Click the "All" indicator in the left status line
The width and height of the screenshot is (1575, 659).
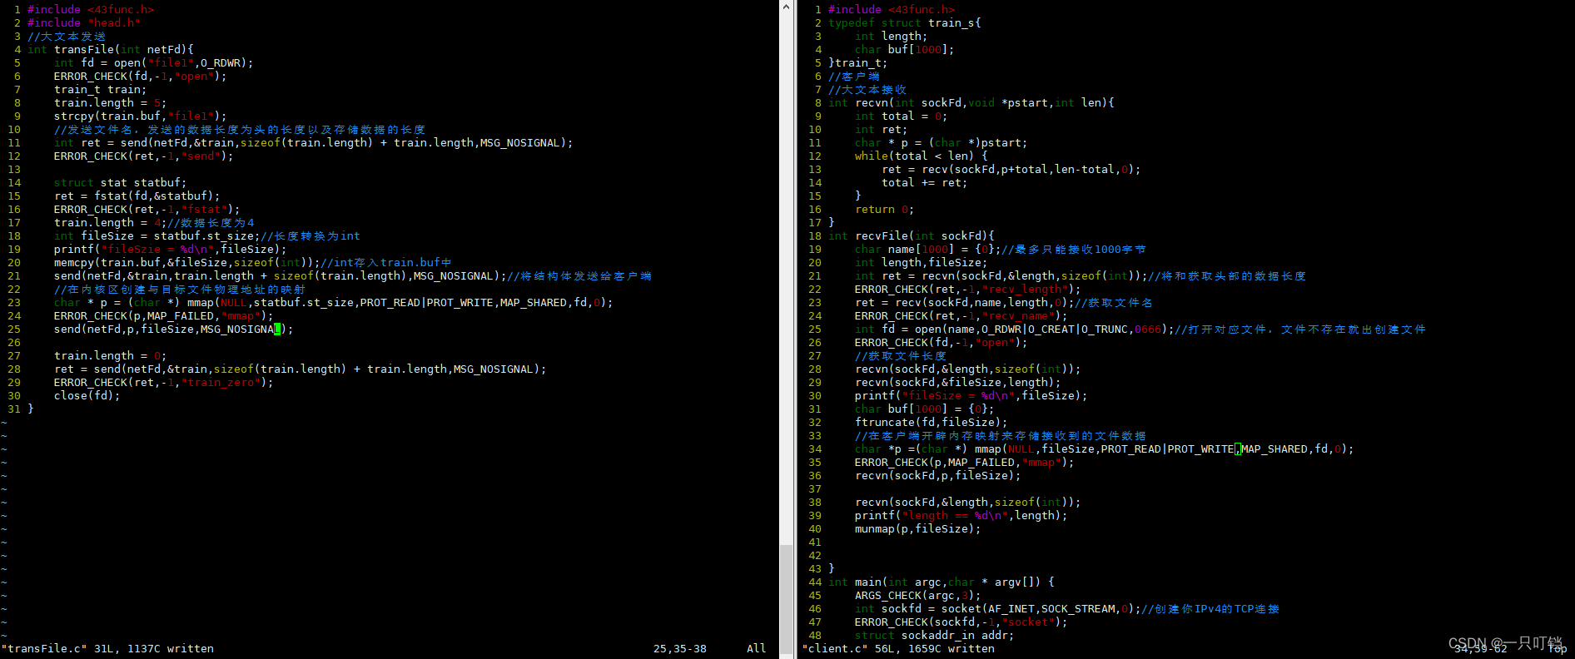756,649
